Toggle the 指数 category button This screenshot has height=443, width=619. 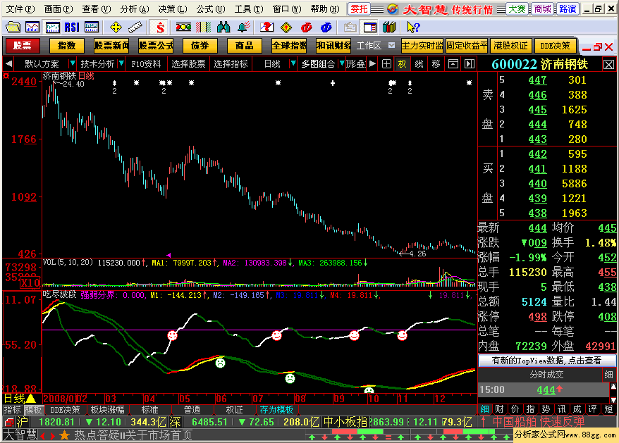pyautogui.click(x=66, y=46)
